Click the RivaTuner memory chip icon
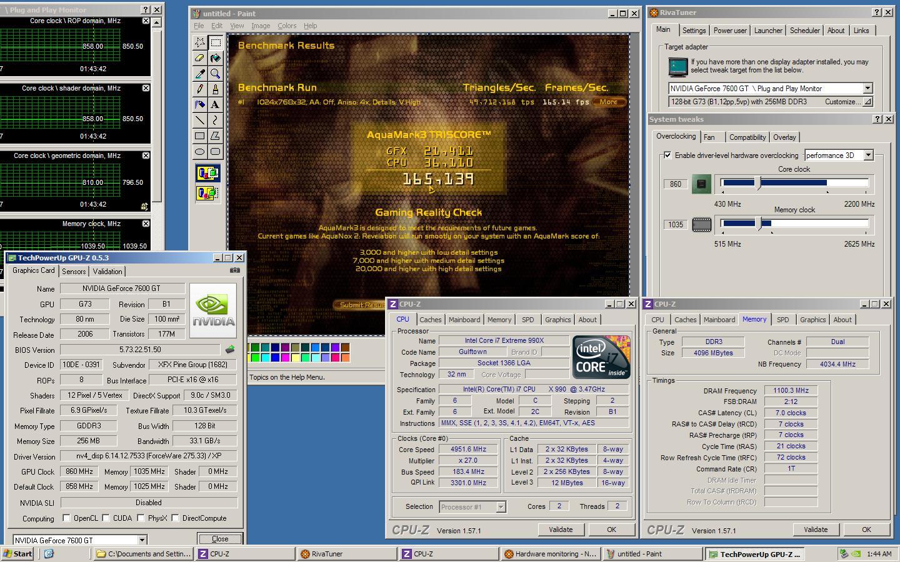Viewport: 900px width, 562px height. 701,224
